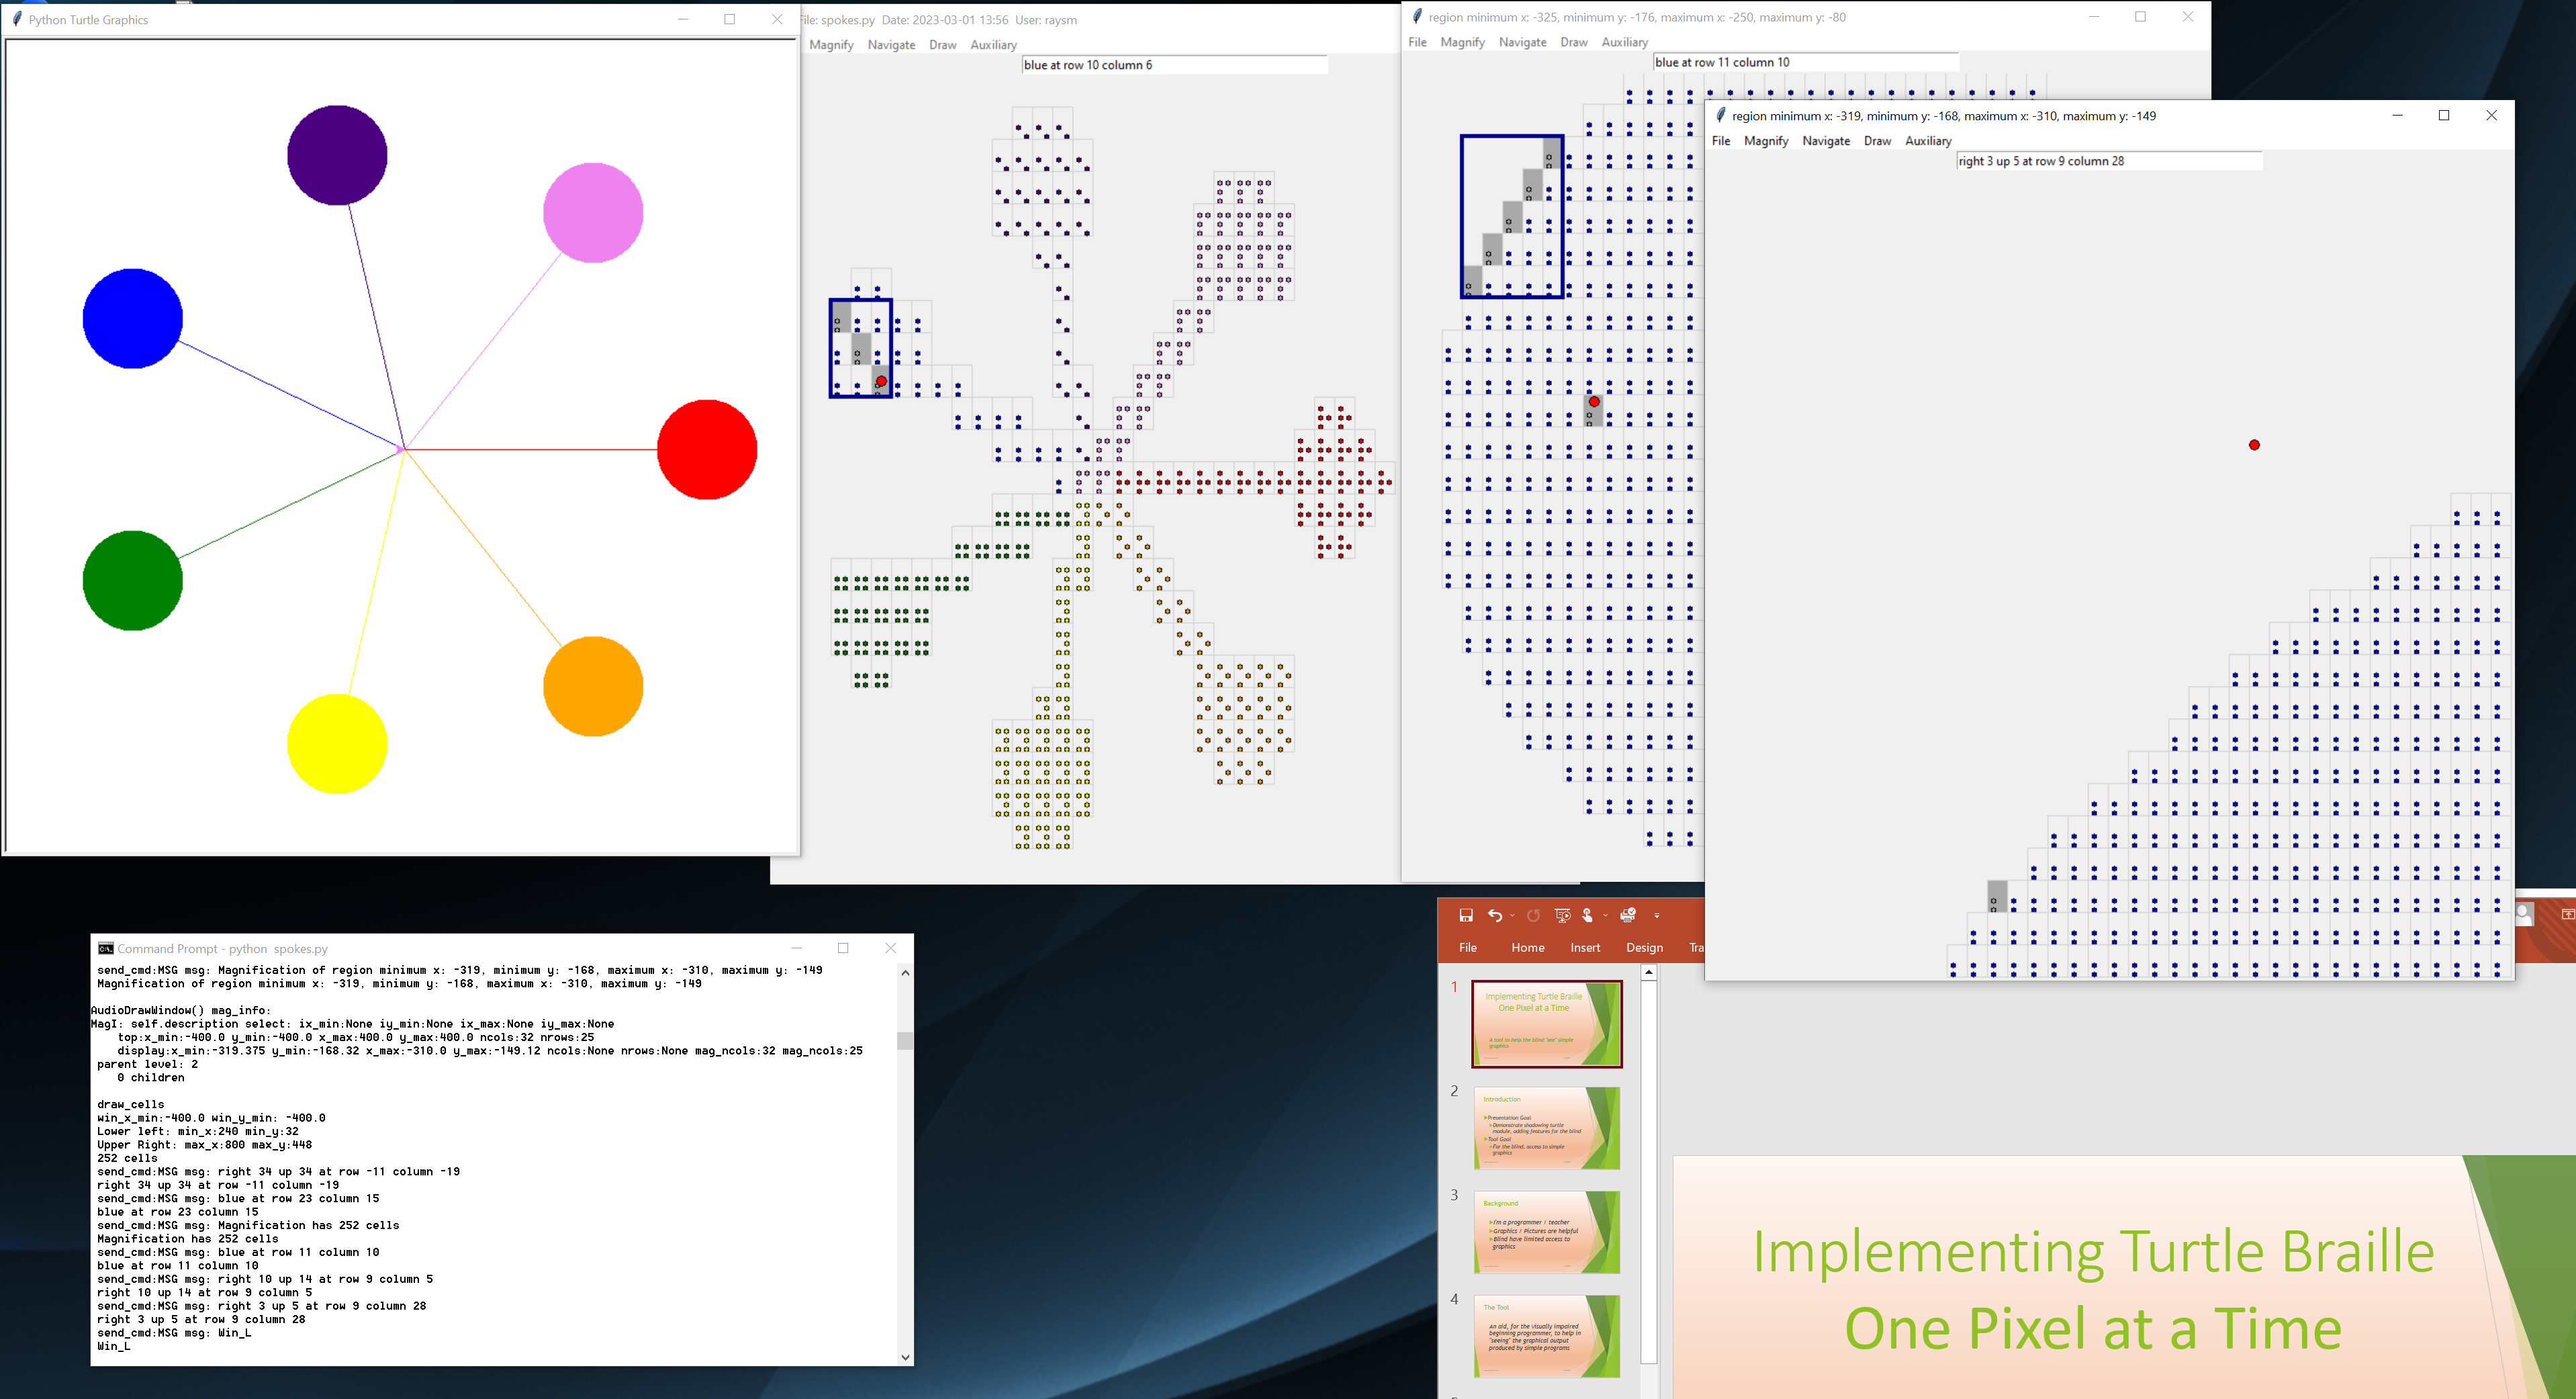2576x1399 pixels.
Task: Click 'AudioDrawWindow() mag_info:' console line
Action: (181, 1010)
